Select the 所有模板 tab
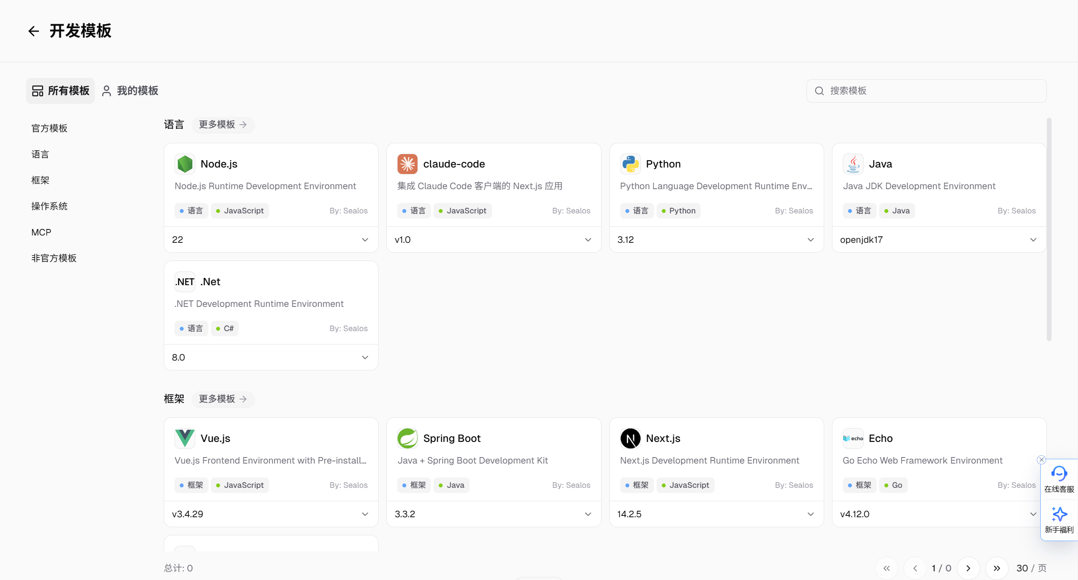1078x580 pixels. [61, 91]
